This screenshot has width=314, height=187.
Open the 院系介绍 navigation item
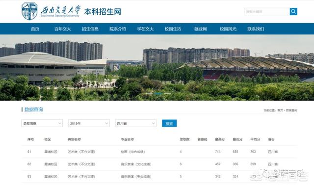(118, 29)
